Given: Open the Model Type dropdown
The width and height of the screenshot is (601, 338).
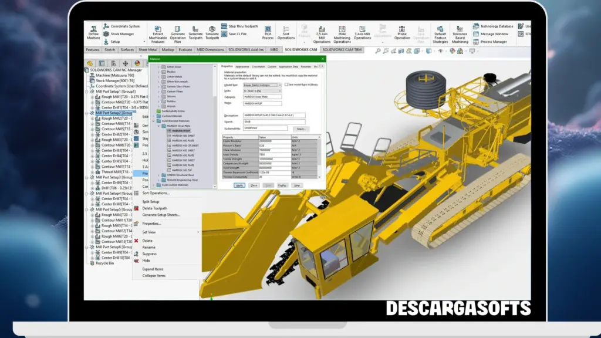Looking at the screenshot, I should 280,85.
